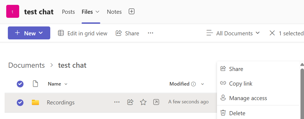Expand the New button dropdown
This screenshot has height=119, width=304.
pyautogui.click(x=41, y=33)
